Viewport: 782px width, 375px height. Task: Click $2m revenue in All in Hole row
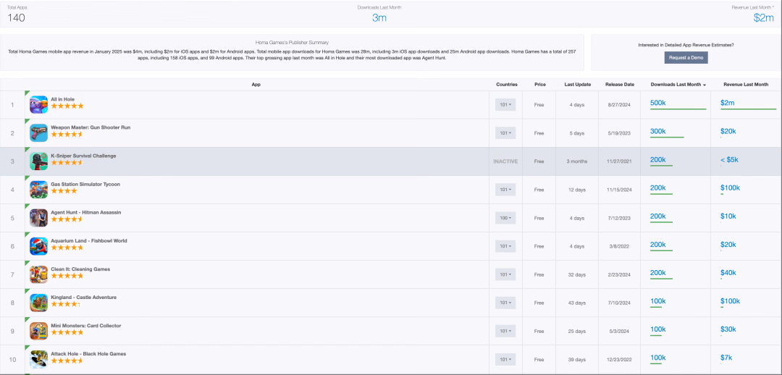coord(728,103)
